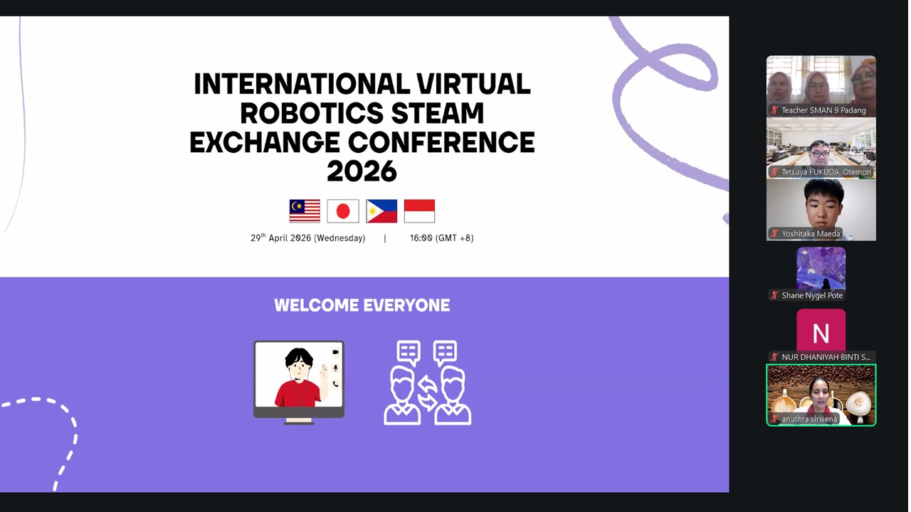
Task: Click the Philippines flag on the slide
Action: pos(381,211)
